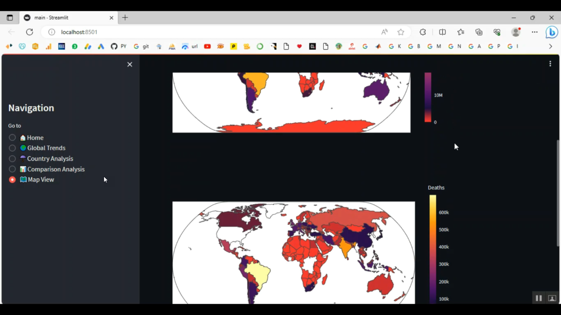
Task: Open the Google B bookmark
Action: (414, 46)
